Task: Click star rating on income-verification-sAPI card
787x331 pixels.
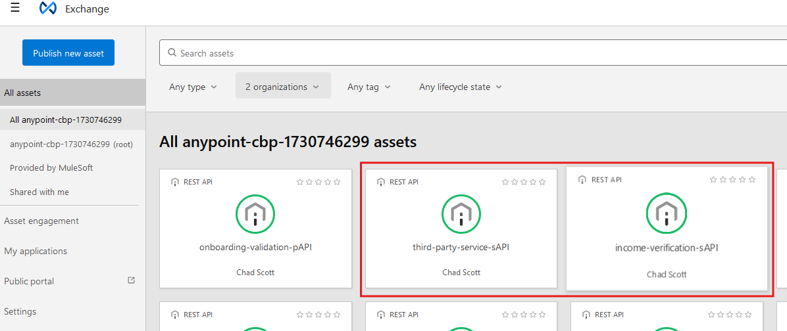Action: (733, 179)
